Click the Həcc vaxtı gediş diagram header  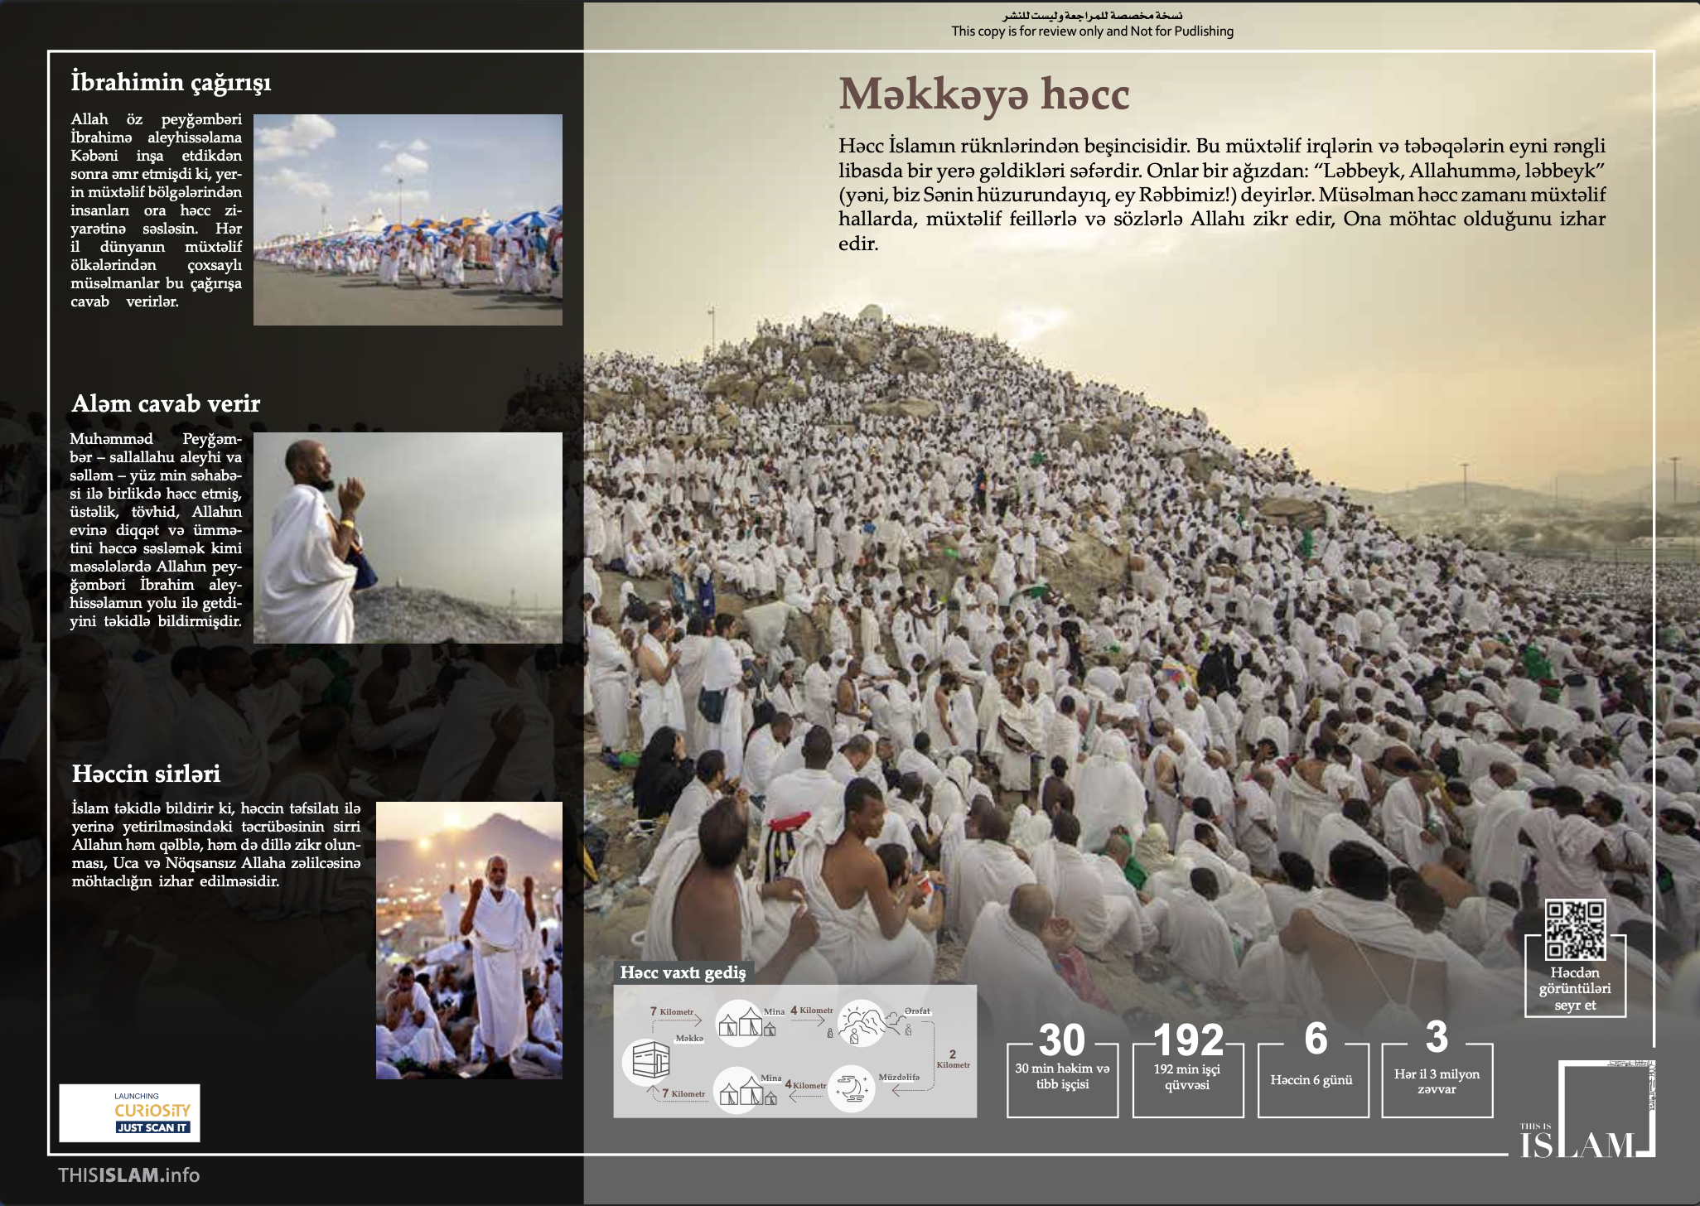(x=683, y=972)
